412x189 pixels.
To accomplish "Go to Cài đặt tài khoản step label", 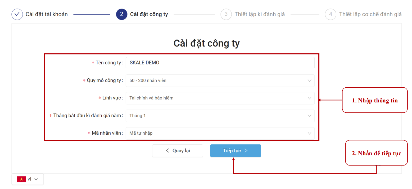I will point(47,14).
